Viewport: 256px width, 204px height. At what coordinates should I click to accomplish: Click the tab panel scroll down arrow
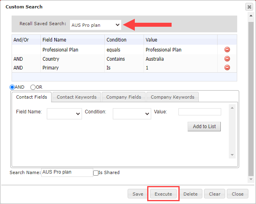tap(232, 155)
